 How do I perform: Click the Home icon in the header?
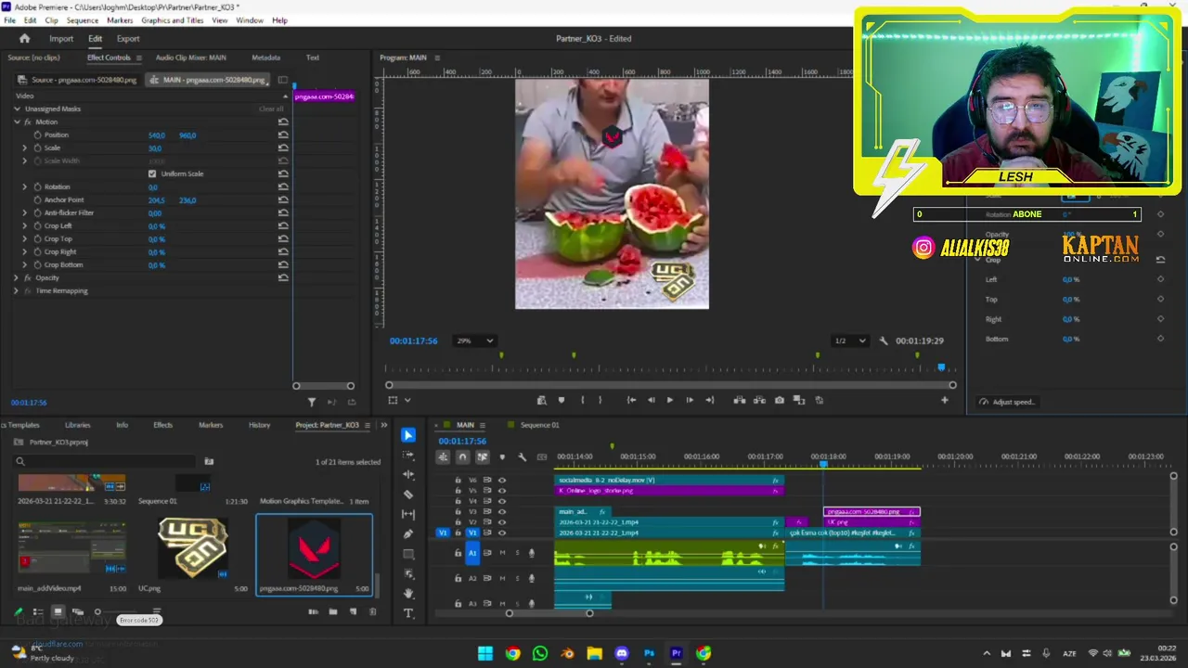coord(25,38)
